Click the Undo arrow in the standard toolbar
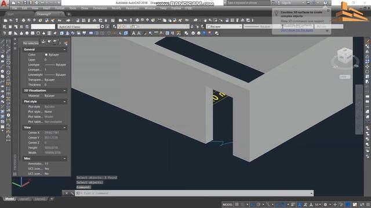This screenshot has height=208, width=371. 60,21
